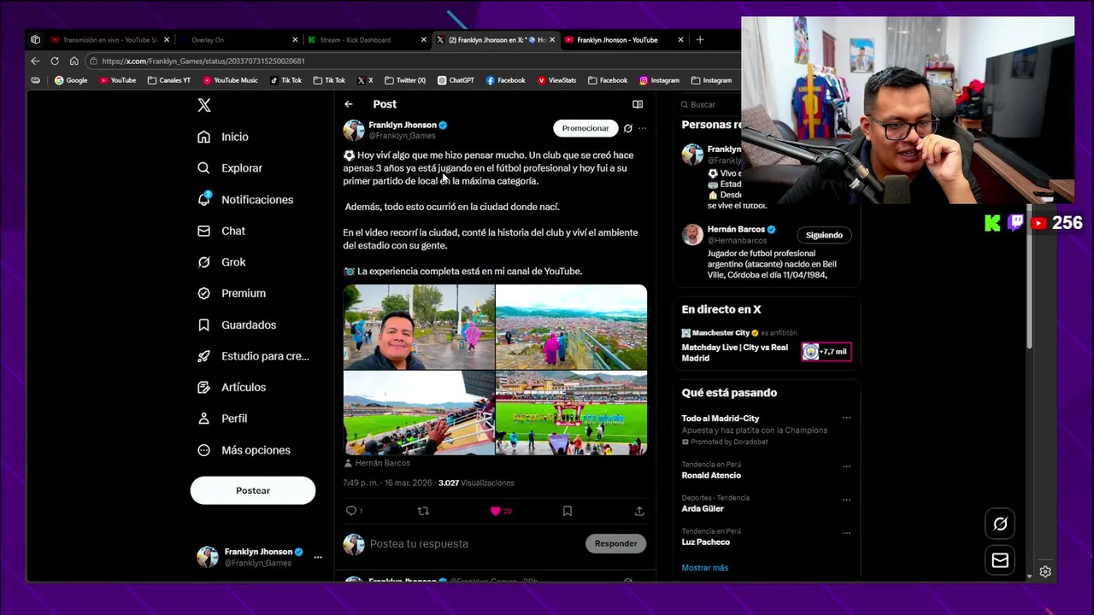Open Inicio home page
1094x615 pixels.
tap(223, 137)
